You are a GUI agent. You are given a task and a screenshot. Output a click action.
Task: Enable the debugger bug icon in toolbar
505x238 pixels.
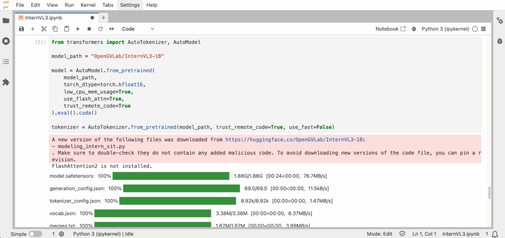click(414, 29)
